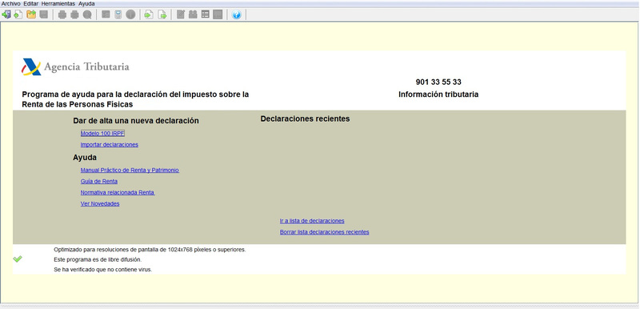640x309 pixels.
Task: Click the page icon with outgoing green arrow
Action: pyautogui.click(x=162, y=14)
